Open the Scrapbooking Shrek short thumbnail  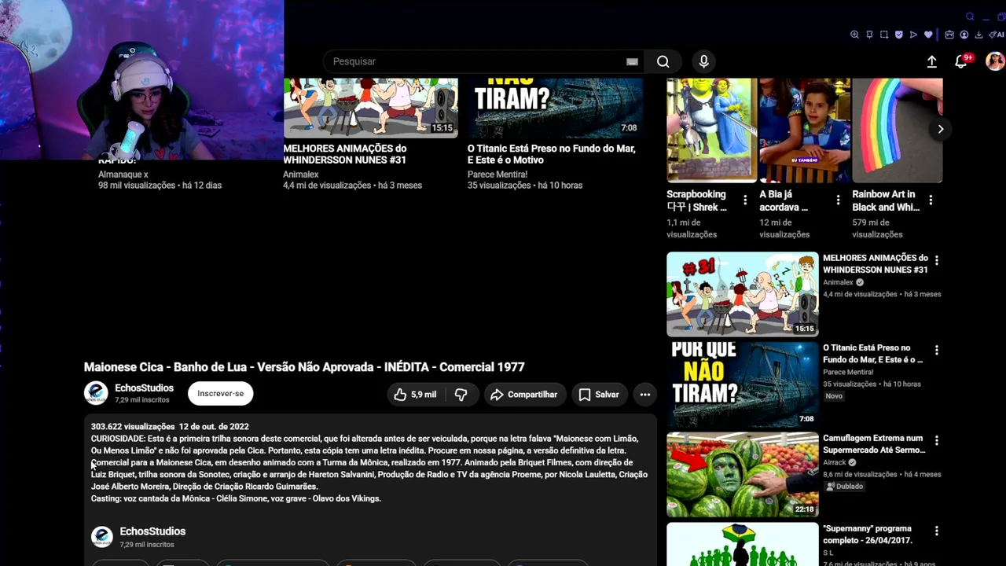711,130
